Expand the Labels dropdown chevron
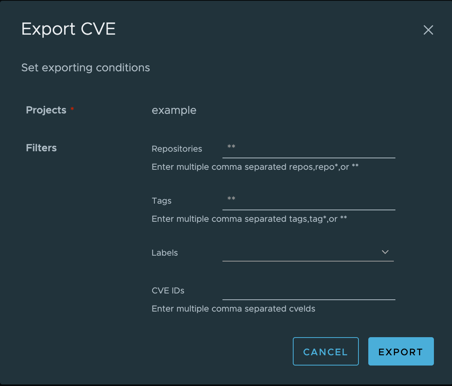Viewport: 452px width, 386px height. (x=385, y=252)
